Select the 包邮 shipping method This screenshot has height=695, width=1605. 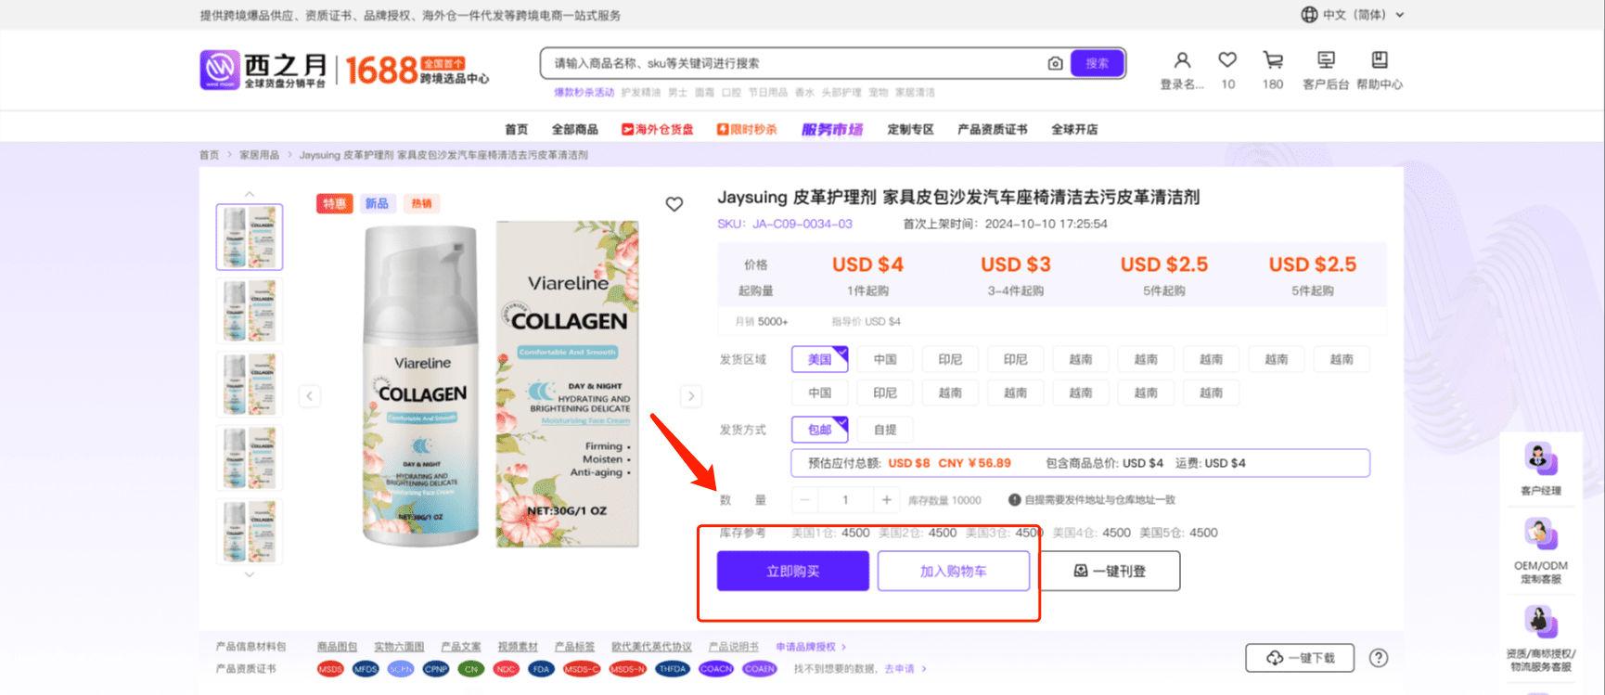(819, 430)
